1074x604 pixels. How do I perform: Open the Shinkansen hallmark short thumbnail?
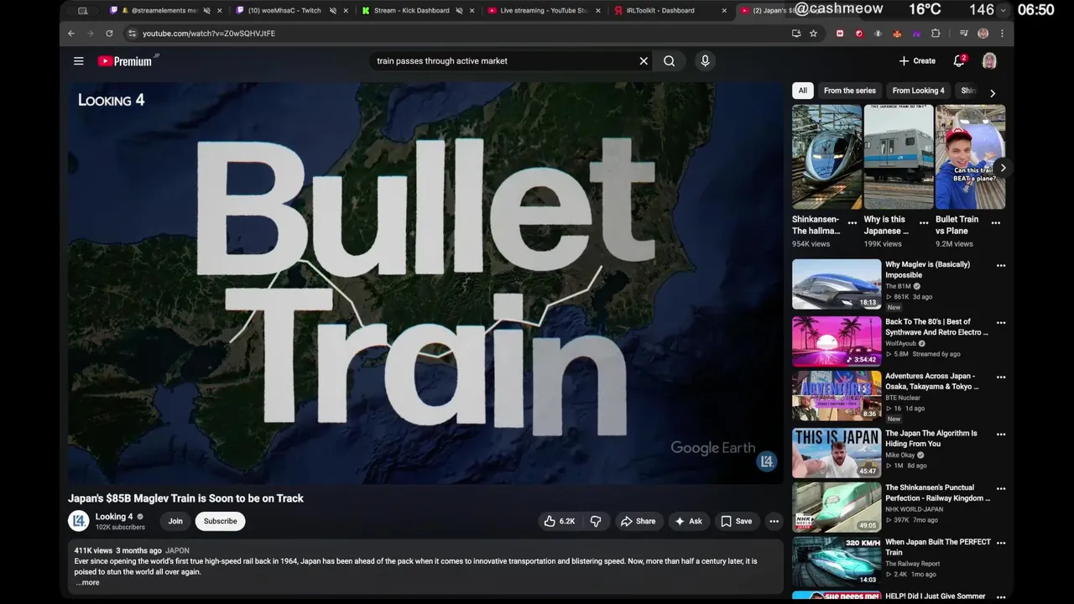pyautogui.click(x=826, y=157)
